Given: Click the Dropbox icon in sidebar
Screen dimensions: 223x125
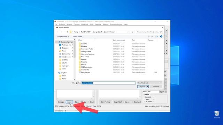Looking at the screenshot, I should [59, 73].
